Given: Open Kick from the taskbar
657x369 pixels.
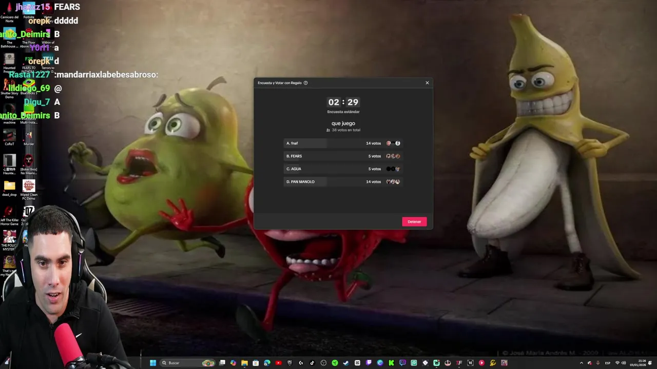Looking at the screenshot, I should pos(391,363).
